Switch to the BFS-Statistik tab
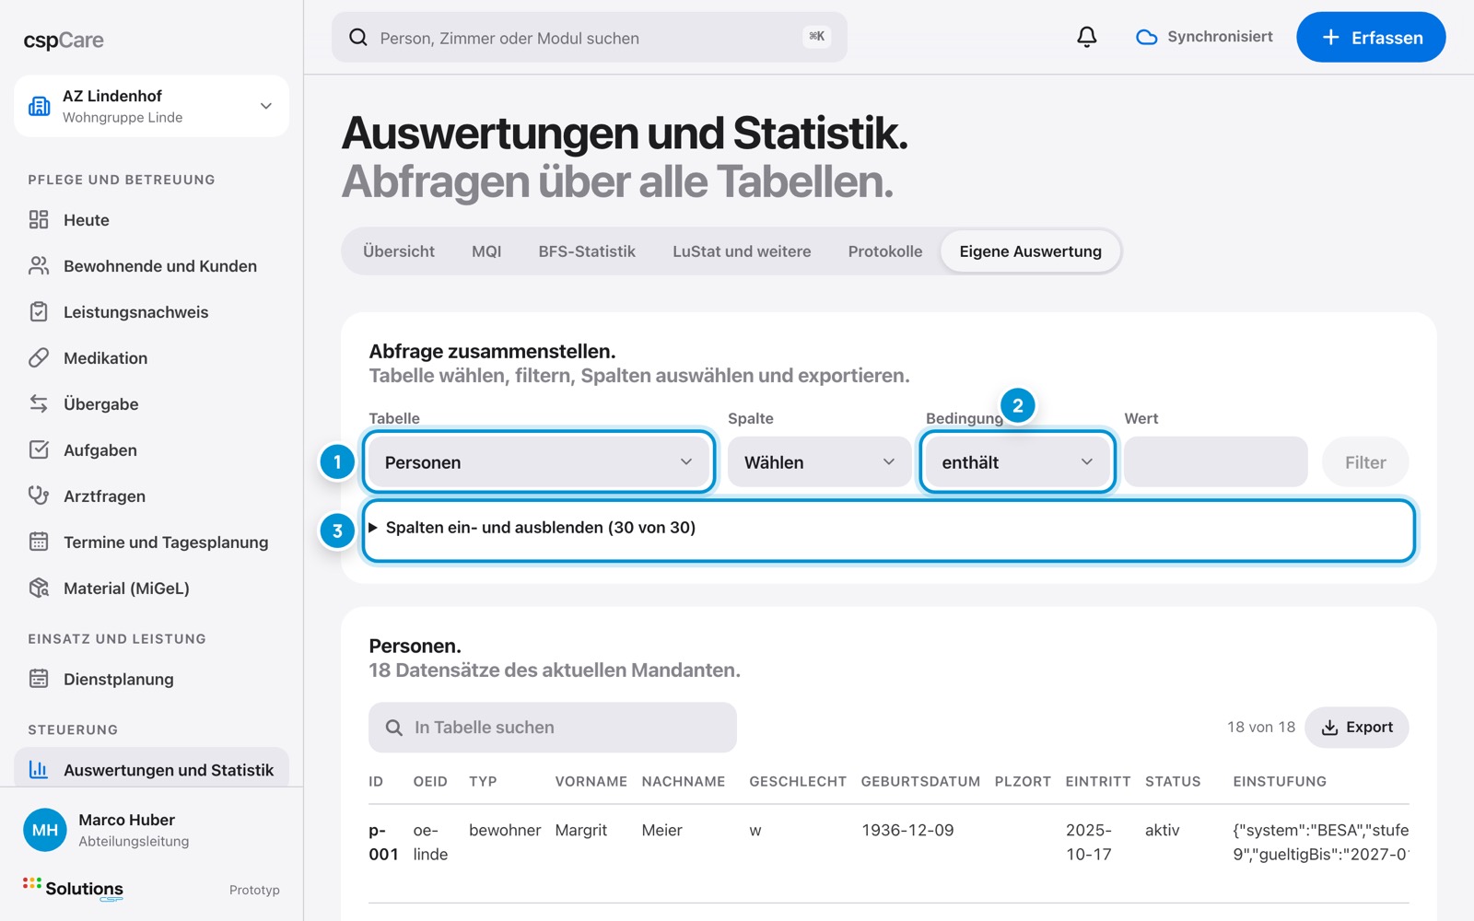1474x921 pixels. point(587,251)
